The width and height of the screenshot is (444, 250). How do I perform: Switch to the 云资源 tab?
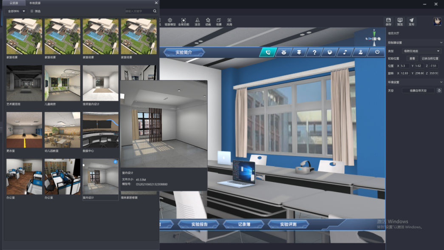tap(14, 3)
